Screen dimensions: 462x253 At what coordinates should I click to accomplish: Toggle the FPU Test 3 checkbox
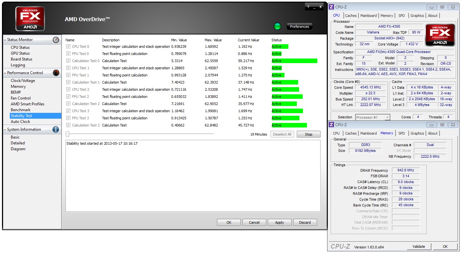click(68, 118)
